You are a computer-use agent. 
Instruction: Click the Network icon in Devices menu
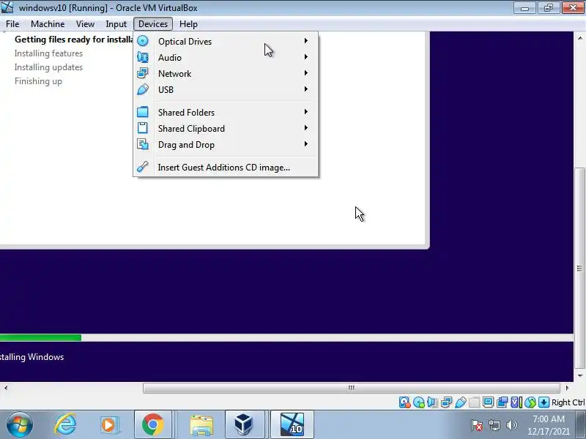click(142, 73)
